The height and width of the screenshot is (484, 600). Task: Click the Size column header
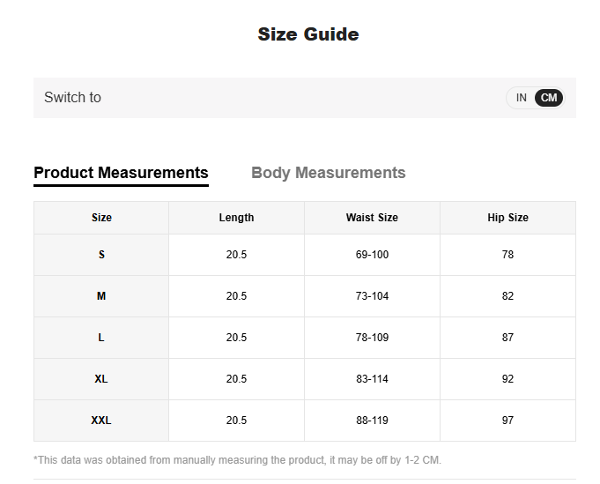[101, 218]
